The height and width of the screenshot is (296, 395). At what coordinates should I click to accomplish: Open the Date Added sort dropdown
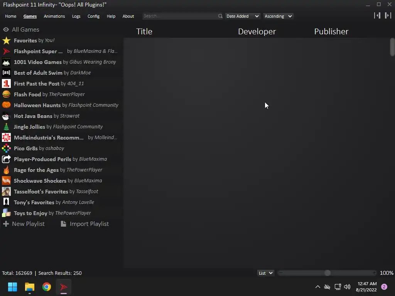[242, 16]
